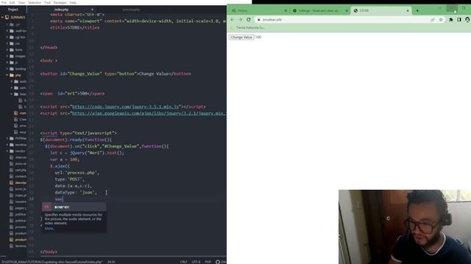Screen dimensions: 471x264
Task: Open the Find menu in the editor
Action: pyautogui.click(x=47, y=2)
